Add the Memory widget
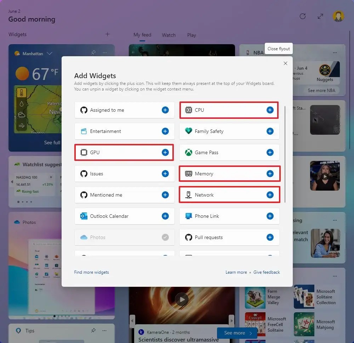Screen dimensions: 354x343 [x=270, y=174]
